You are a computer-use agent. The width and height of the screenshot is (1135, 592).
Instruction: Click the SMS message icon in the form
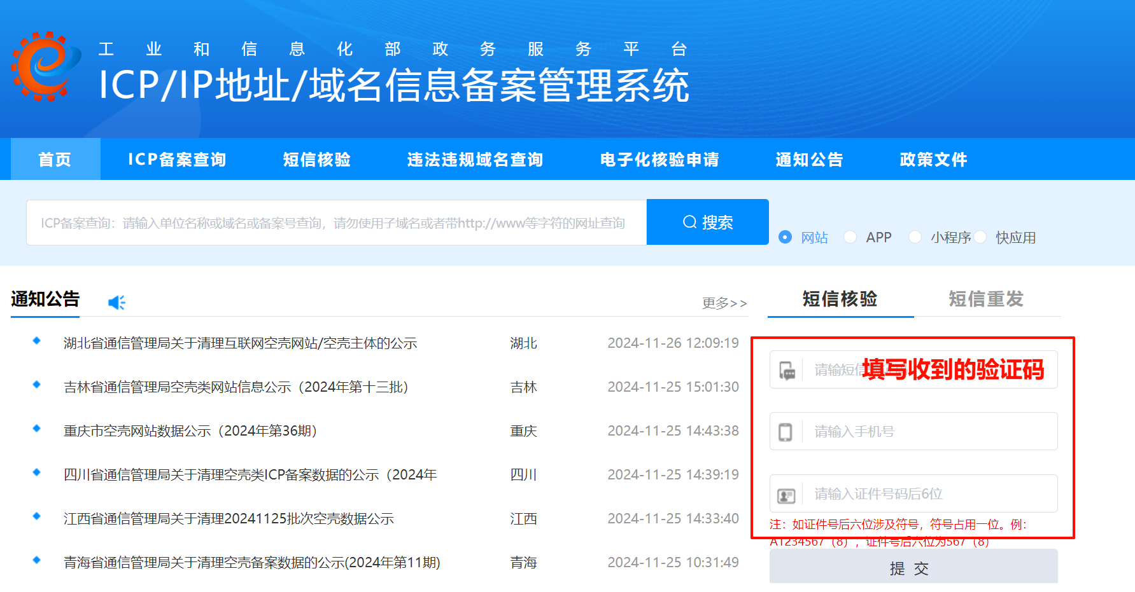coord(787,370)
